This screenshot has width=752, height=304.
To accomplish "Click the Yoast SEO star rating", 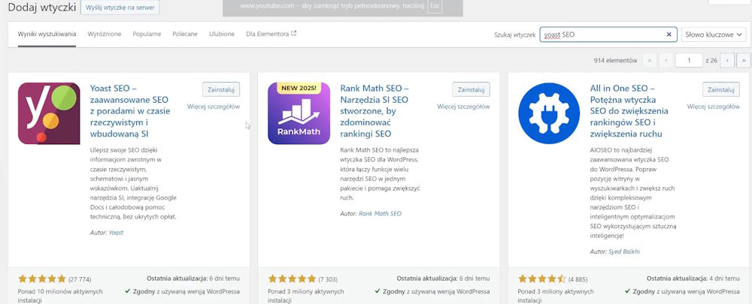I will 41,278.
